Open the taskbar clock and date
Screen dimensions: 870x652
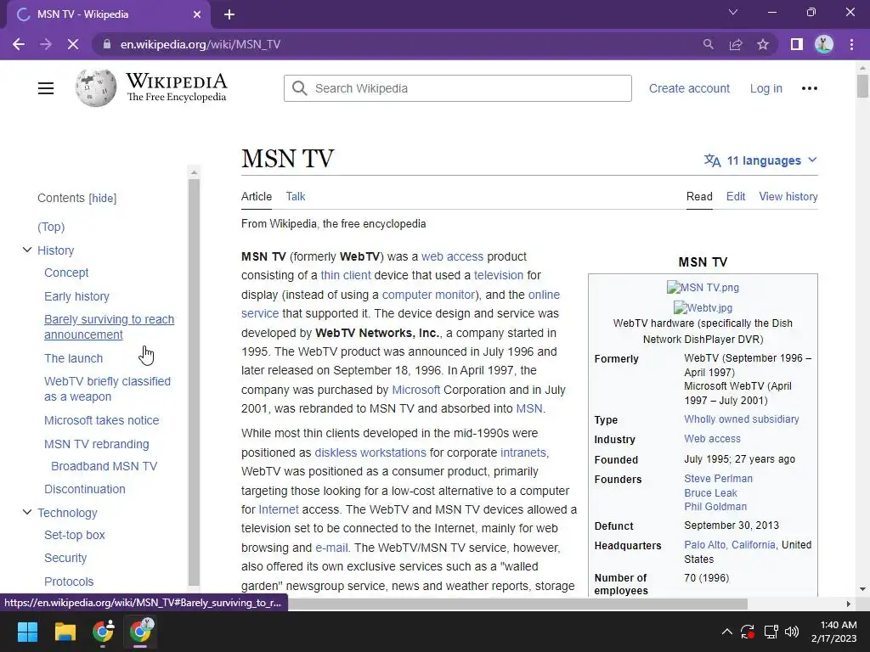tap(833, 632)
